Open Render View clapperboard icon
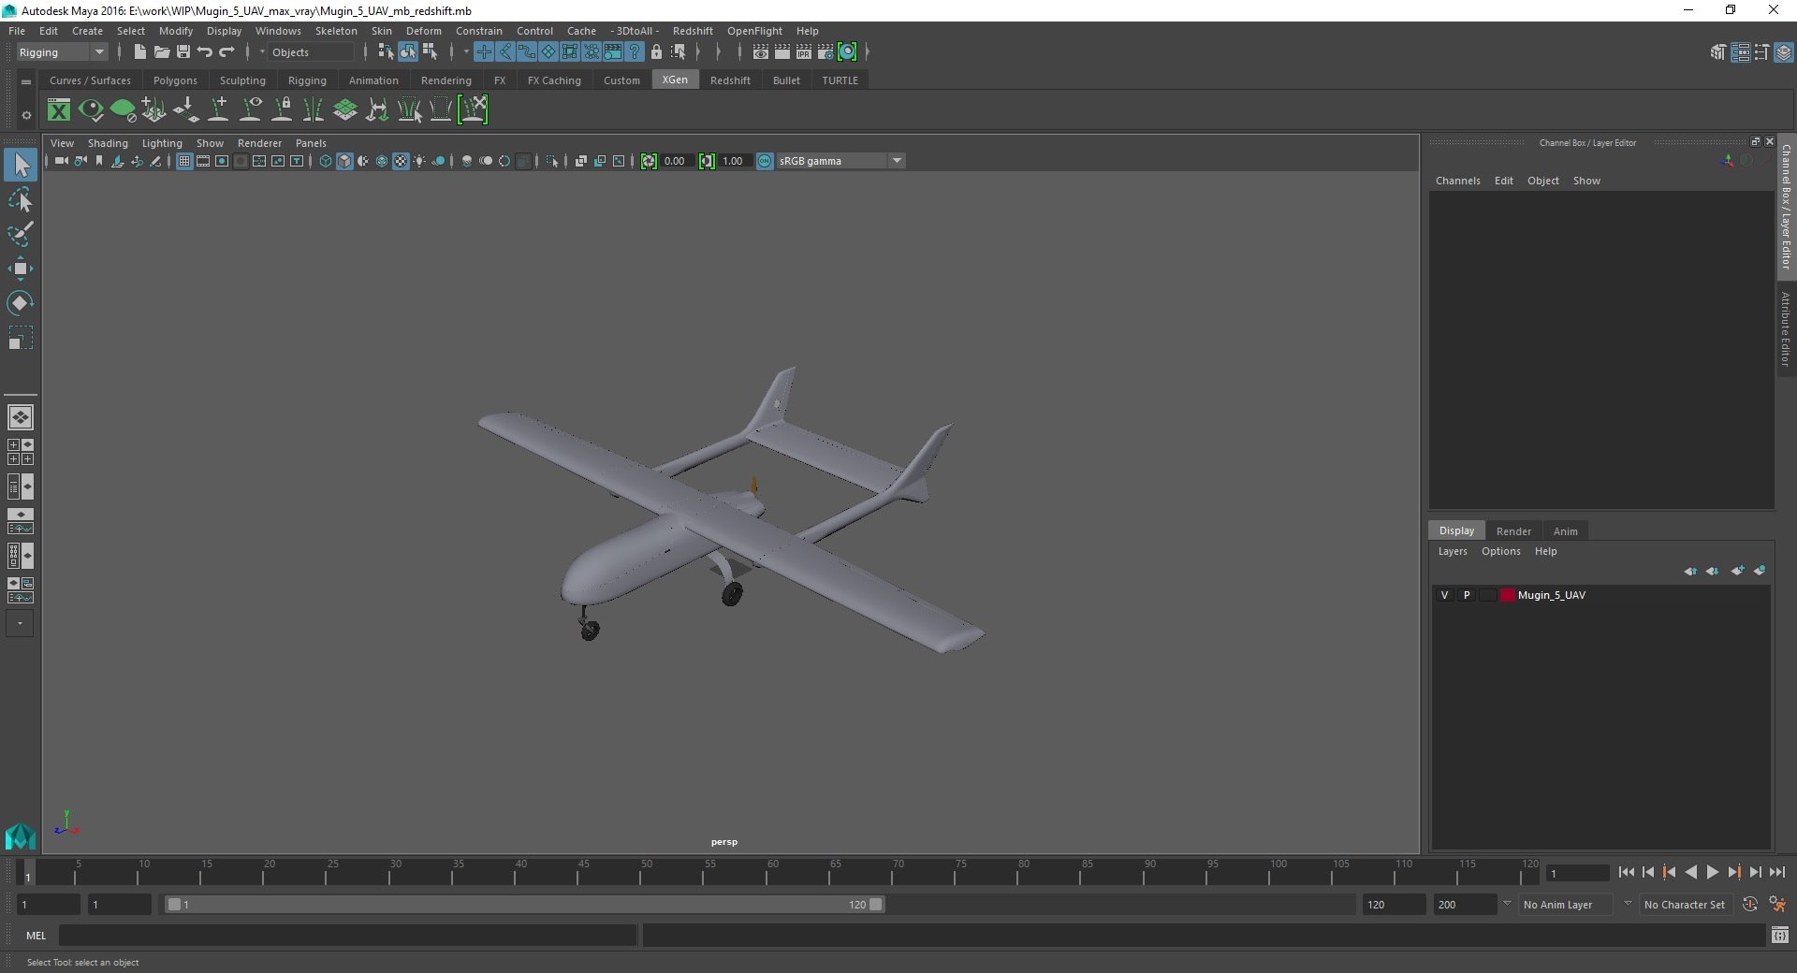The image size is (1797, 973). [761, 52]
